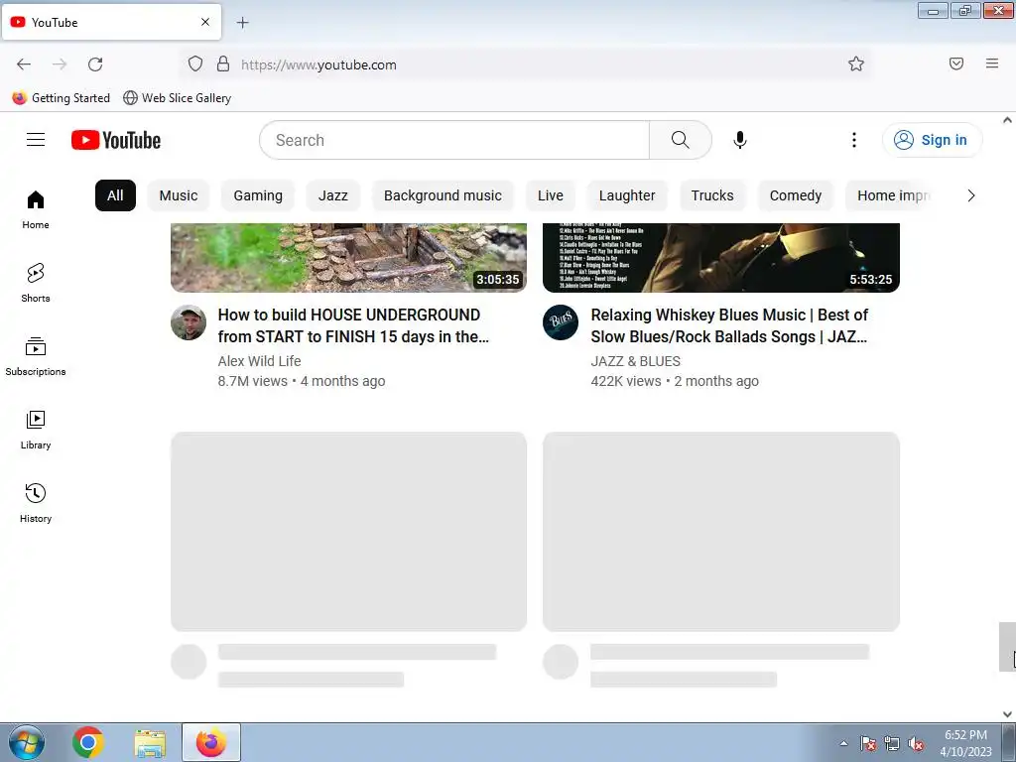Open Library in the sidebar
Viewport: 1016px width, 762px height.
[36, 431]
